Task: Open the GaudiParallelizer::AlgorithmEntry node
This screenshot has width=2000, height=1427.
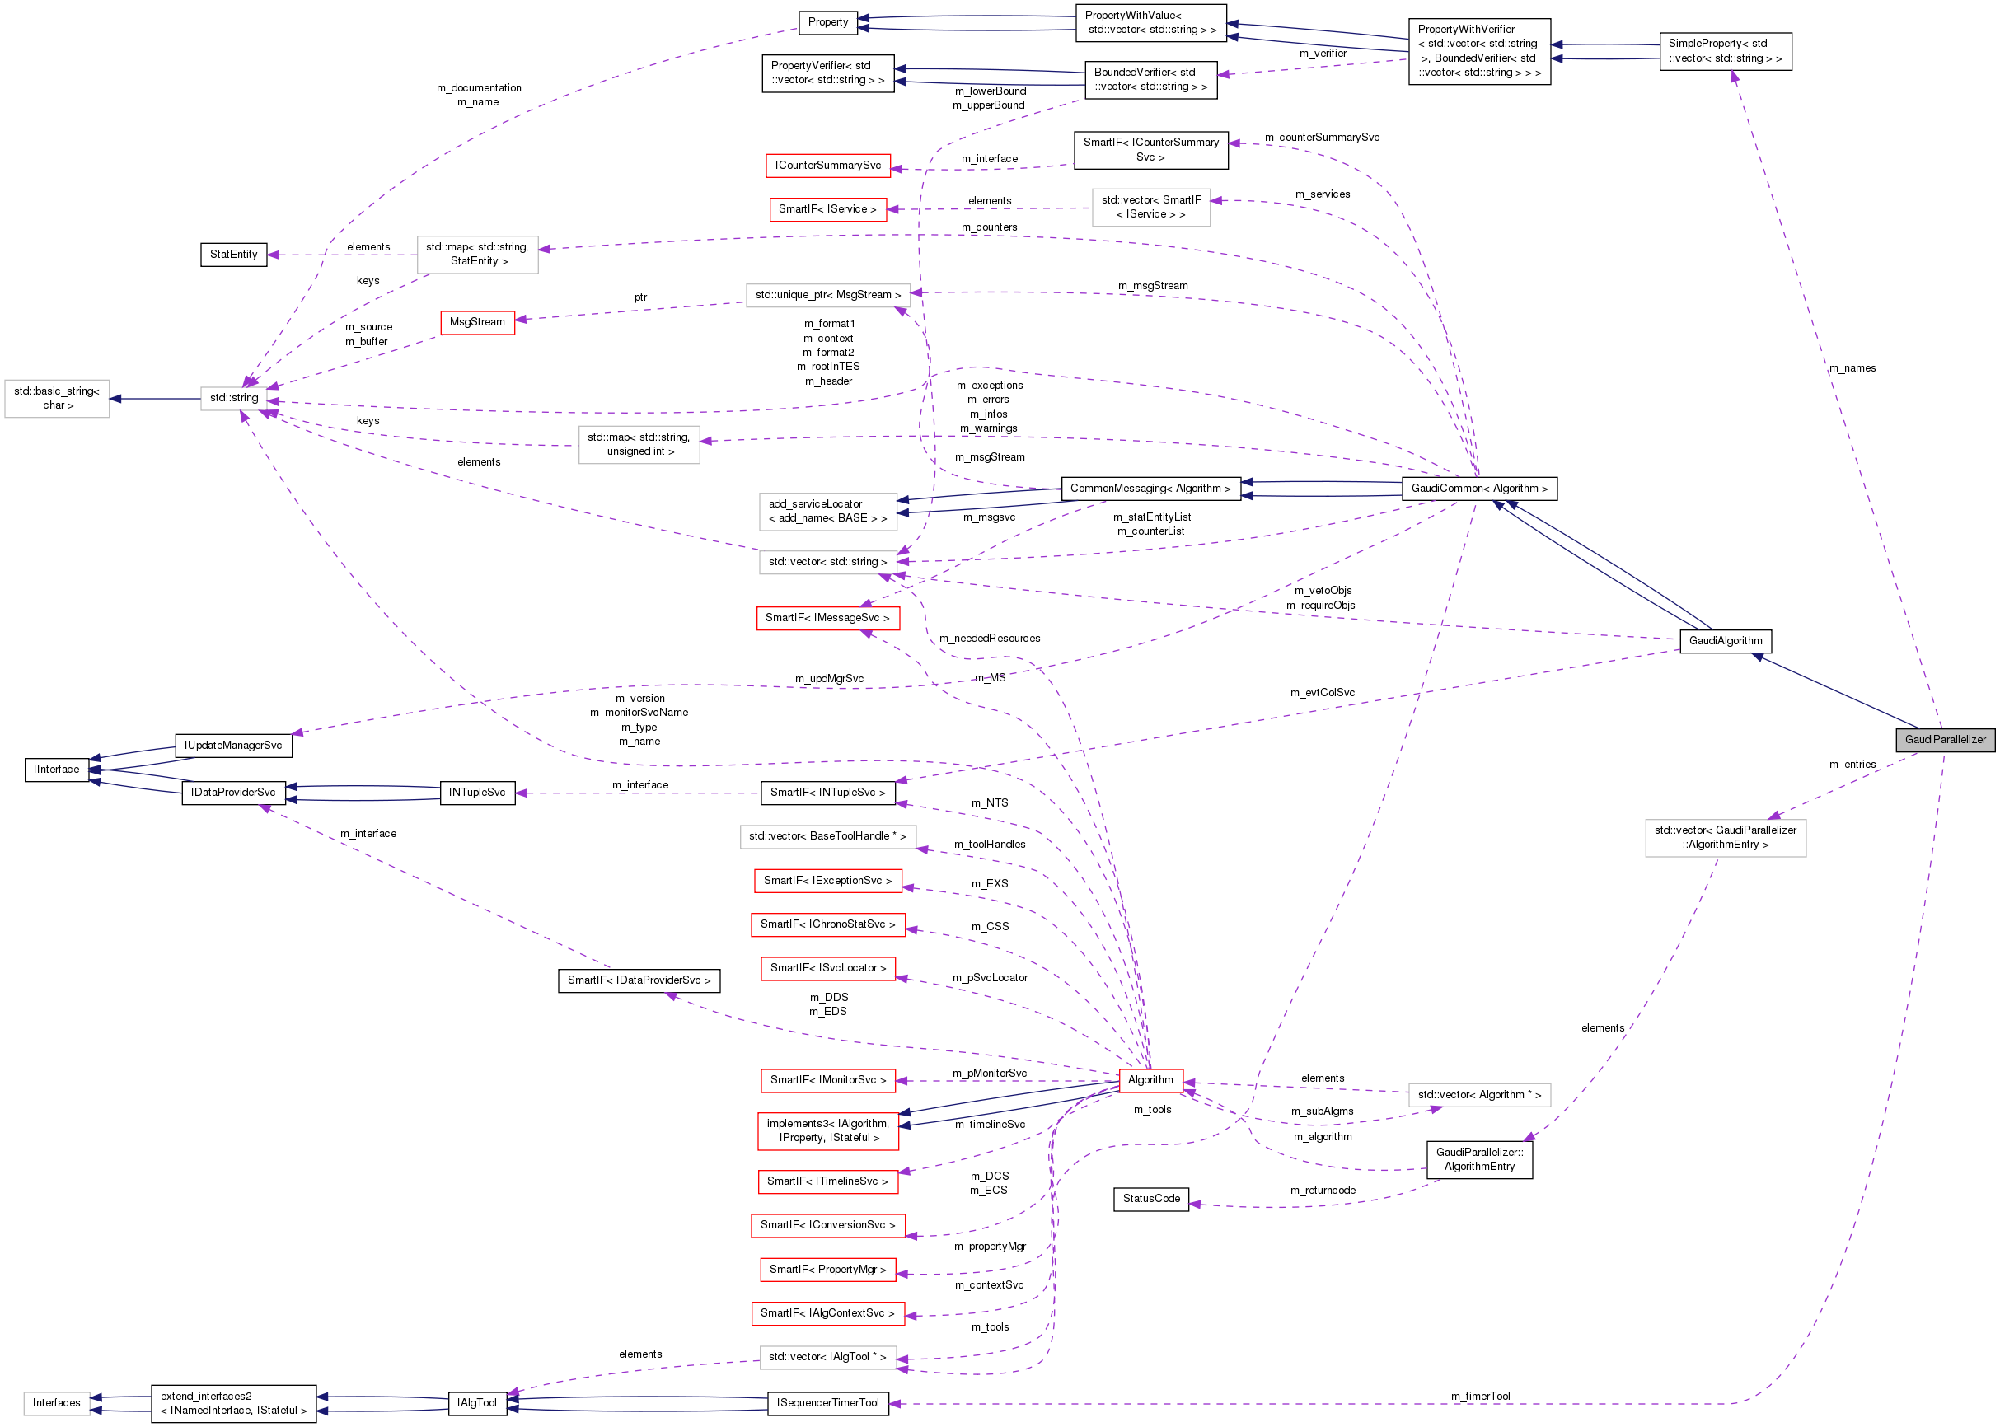Action: (x=1479, y=1159)
